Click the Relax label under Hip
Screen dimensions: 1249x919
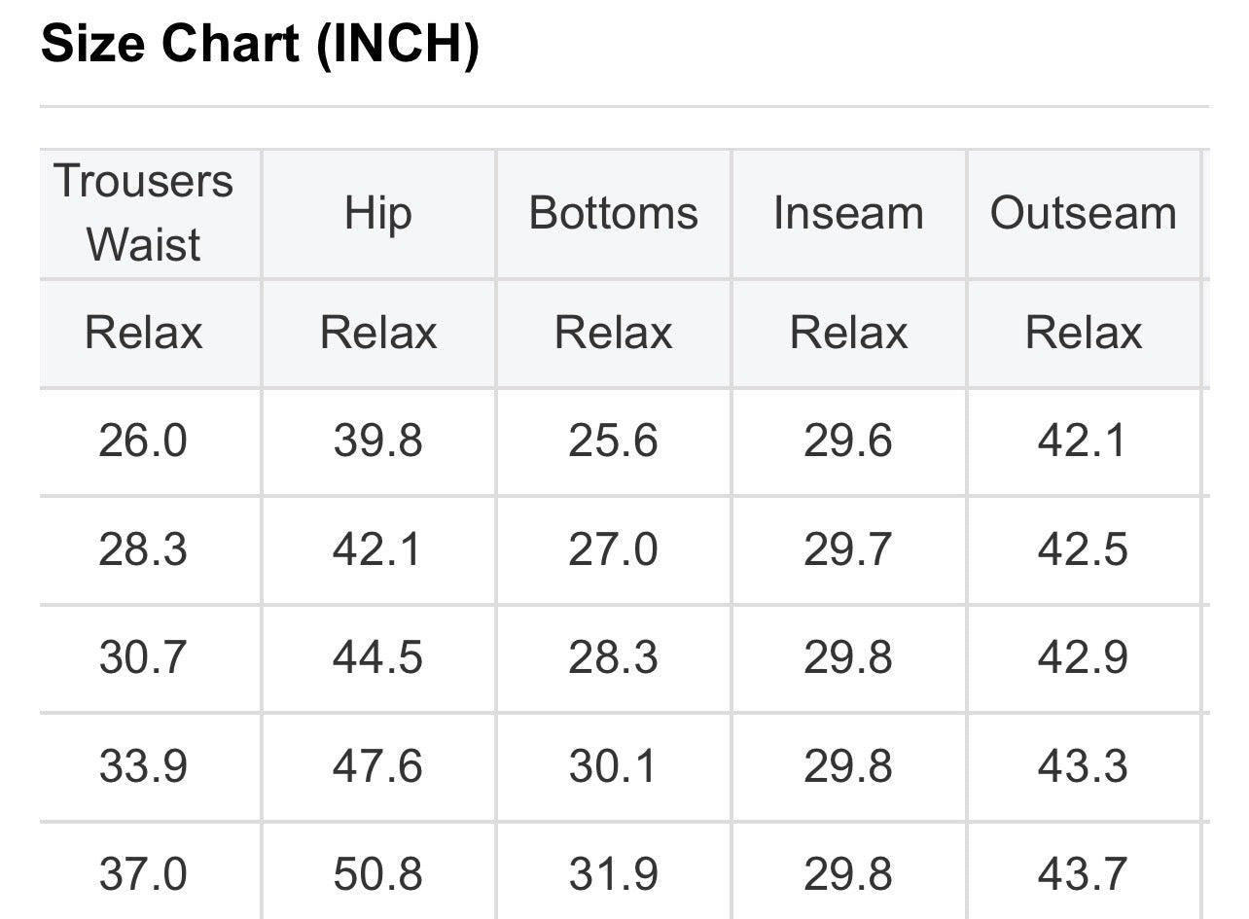tap(377, 333)
